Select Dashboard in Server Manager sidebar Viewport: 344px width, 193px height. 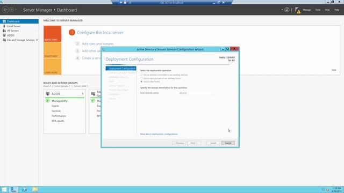tap(19, 21)
